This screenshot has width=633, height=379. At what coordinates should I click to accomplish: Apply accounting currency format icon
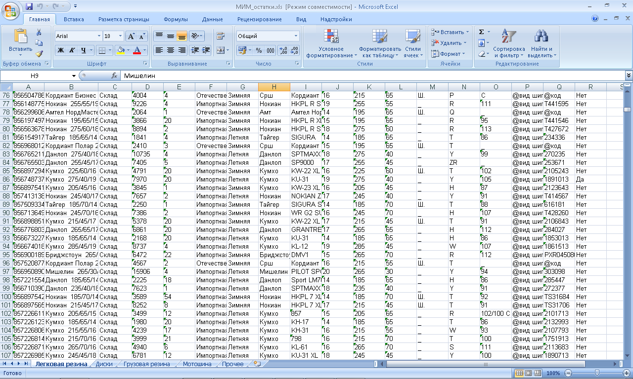pyautogui.click(x=241, y=50)
